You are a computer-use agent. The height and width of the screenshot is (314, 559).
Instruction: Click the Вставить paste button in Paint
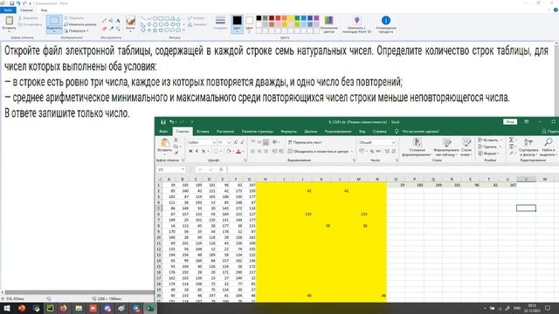pos(9,24)
